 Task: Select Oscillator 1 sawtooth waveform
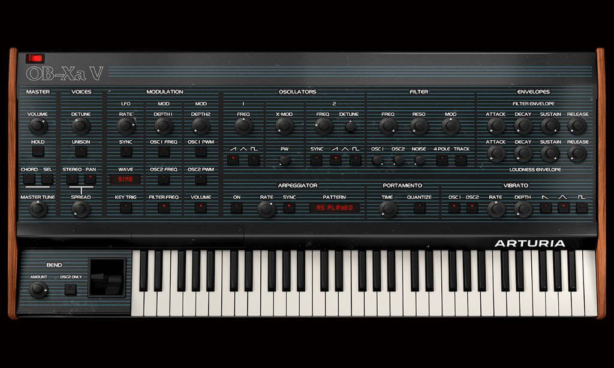coord(233,160)
